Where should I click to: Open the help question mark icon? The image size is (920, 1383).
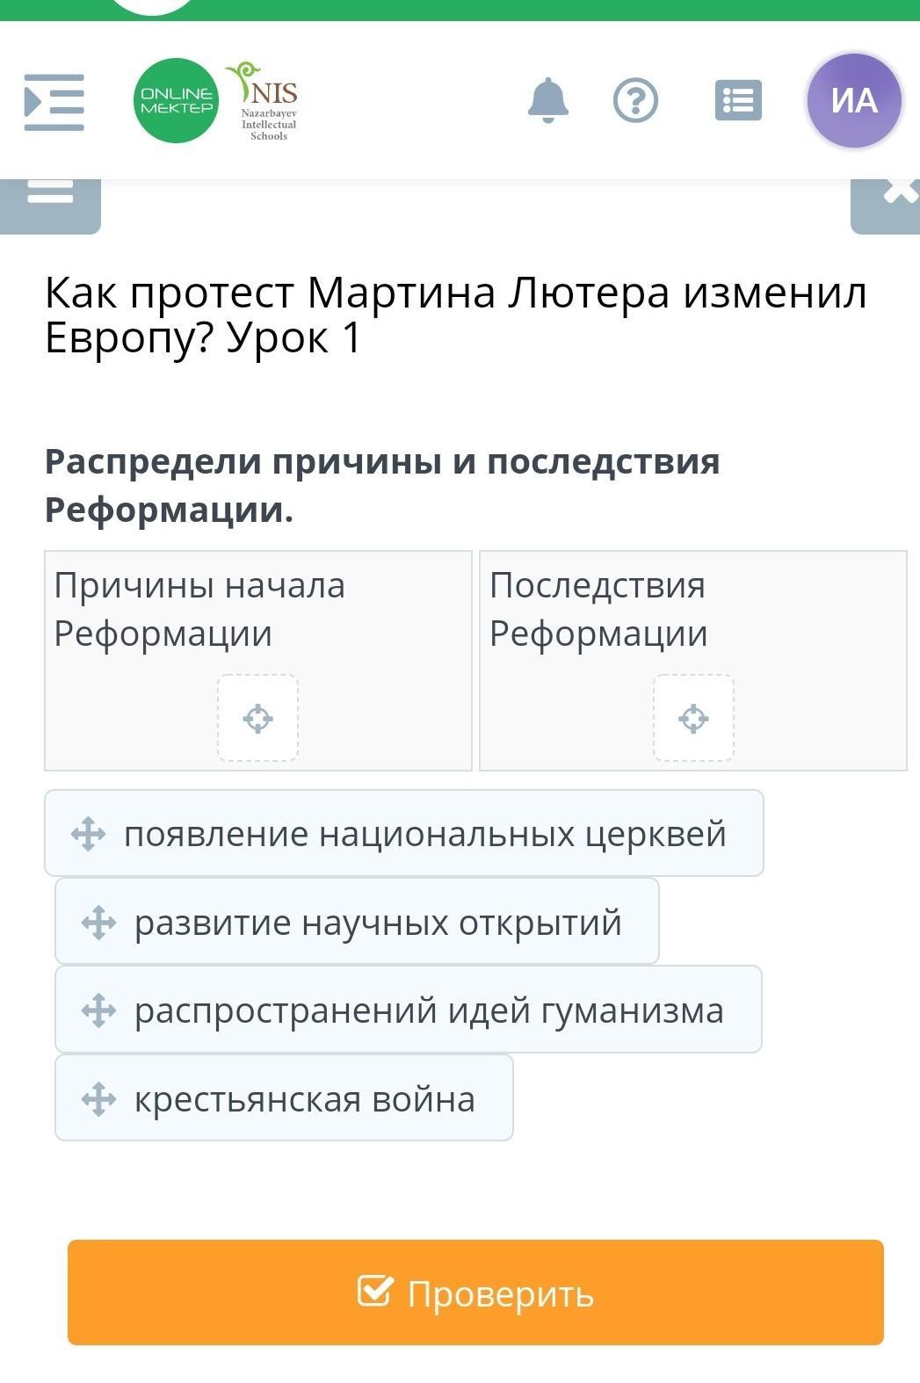click(635, 101)
